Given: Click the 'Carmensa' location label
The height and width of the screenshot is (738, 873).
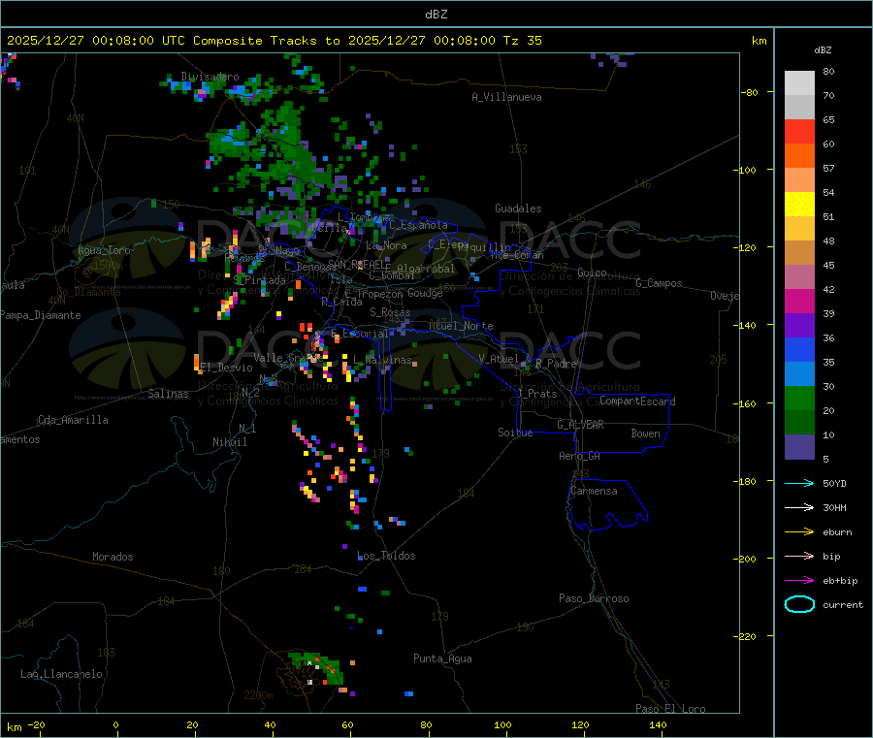Looking at the screenshot, I should (x=594, y=491).
